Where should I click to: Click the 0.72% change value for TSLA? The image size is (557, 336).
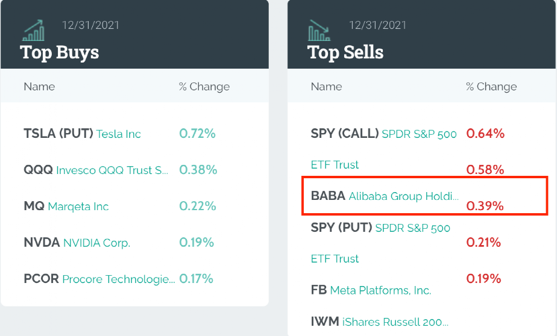[197, 134]
